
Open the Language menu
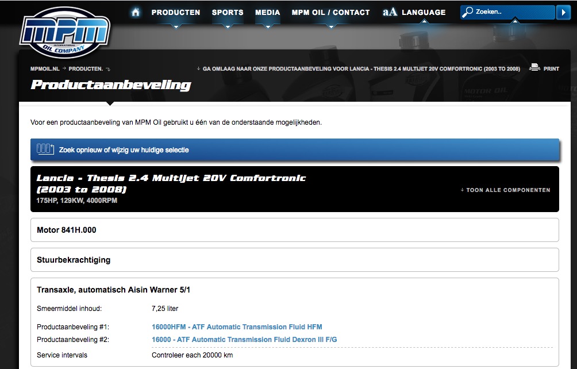point(424,13)
